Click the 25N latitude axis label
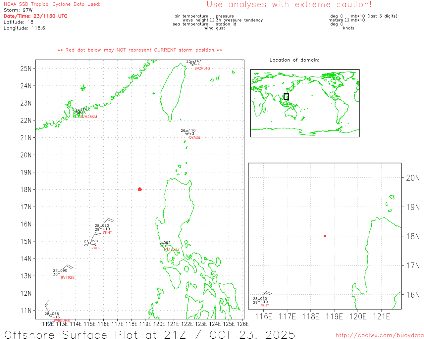 [26, 69]
